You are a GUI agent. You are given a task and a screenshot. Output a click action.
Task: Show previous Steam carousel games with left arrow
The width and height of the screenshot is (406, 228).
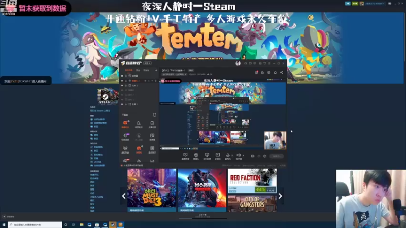[124, 196]
